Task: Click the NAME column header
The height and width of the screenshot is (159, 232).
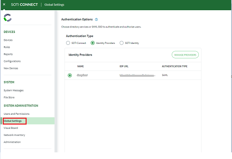Action: click(81, 66)
